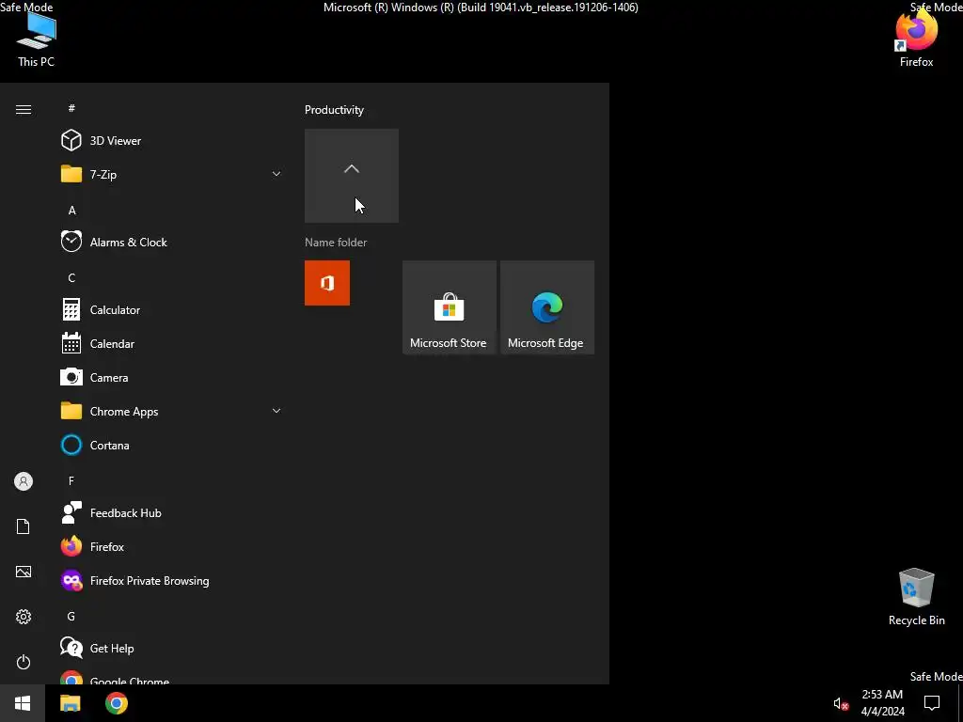Click the Productivity group title

click(x=334, y=110)
